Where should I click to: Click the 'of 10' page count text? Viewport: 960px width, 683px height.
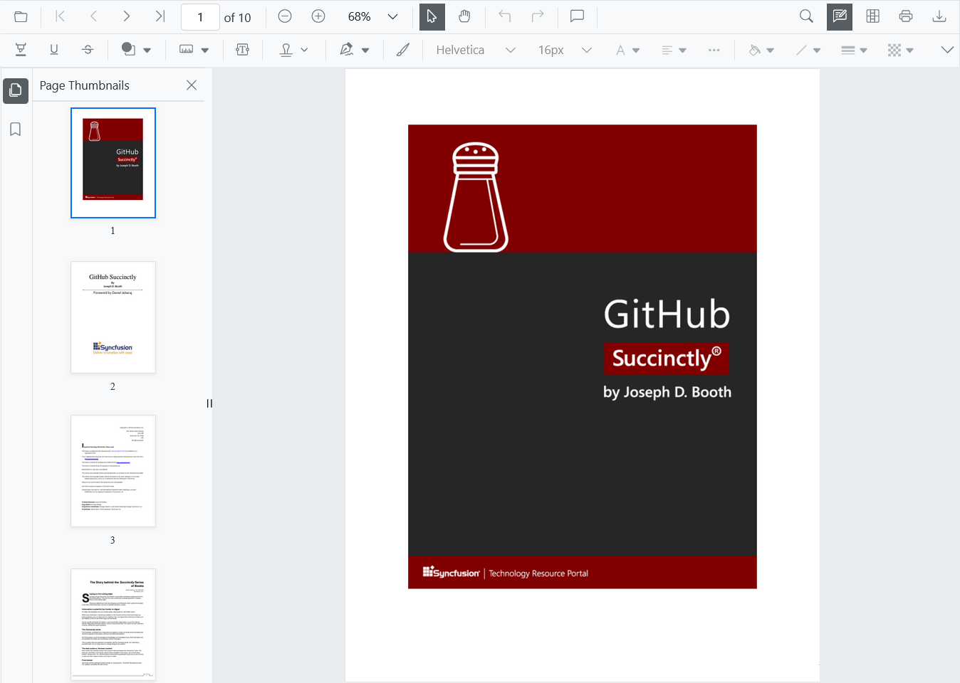(x=238, y=17)
